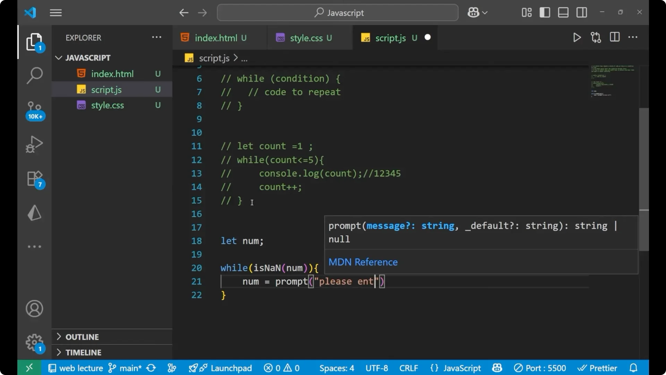Run the script with the play button
The width and height of the screenshot is (666, 375).
click(x=577, y=37)
